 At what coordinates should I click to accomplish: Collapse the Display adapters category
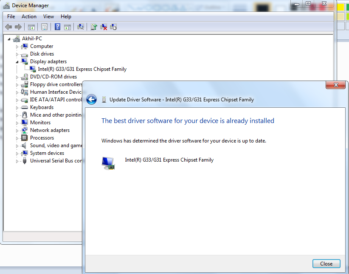pyautogui.click(x=17, y=62)
